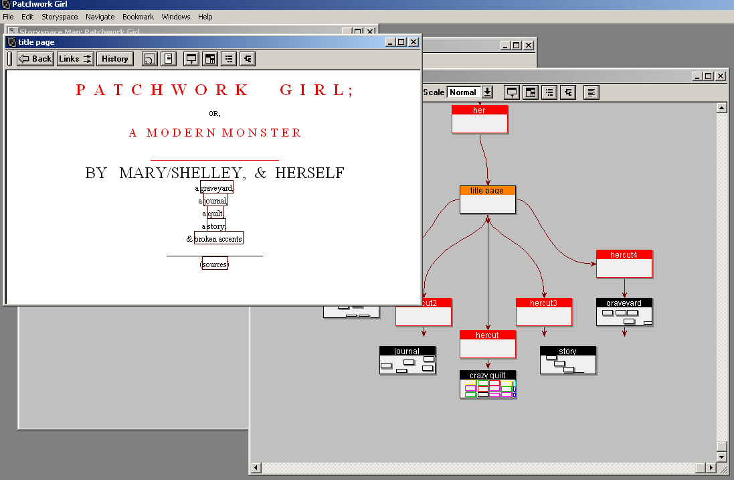Click the text lines icon in map window toolbar
Image resolution: width=734 pixels, height=480 pixels.
click(x=591, y=92)
